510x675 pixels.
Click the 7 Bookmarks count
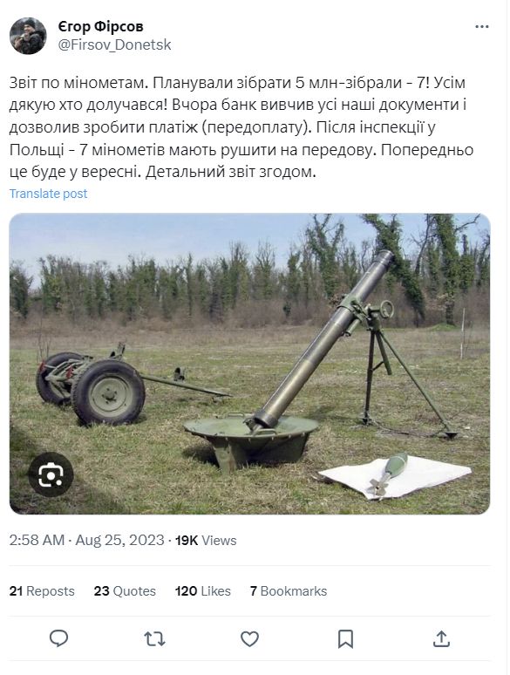289,591
